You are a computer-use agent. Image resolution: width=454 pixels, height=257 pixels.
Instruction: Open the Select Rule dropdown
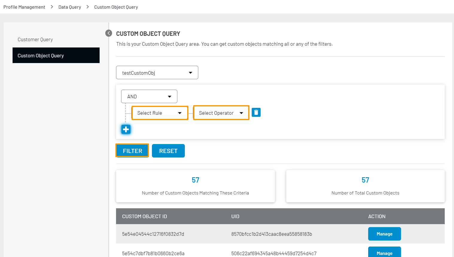coord(160,113)
